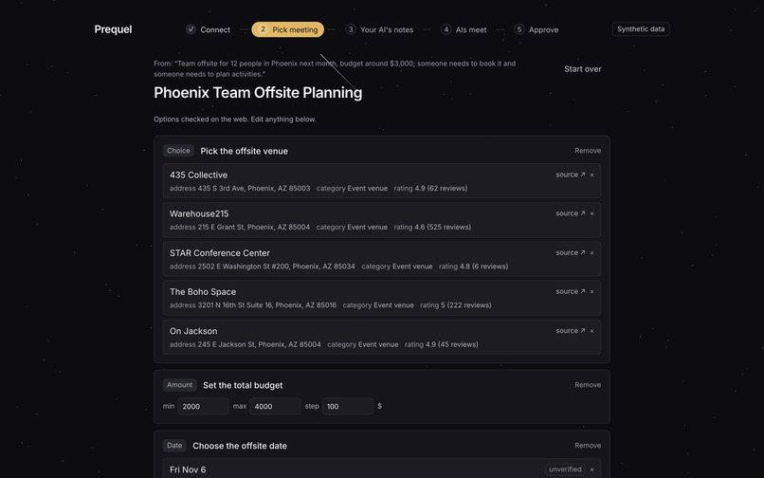764x478 pixels.
Task: Click rating 4.6 (525 reviews)
Action: 432,228
